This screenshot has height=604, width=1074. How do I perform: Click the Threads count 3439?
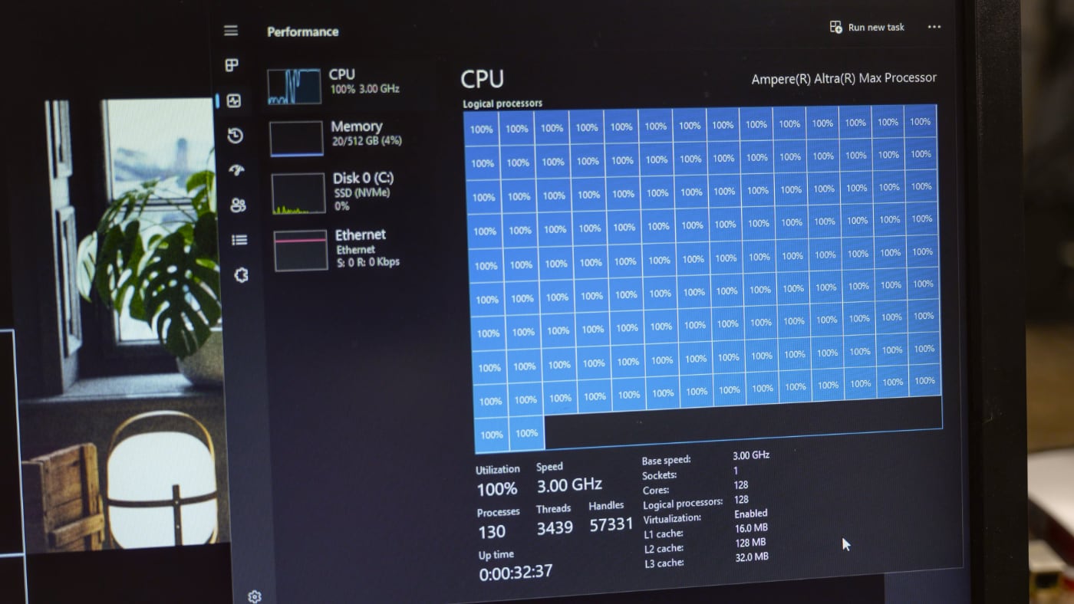[555, 527]
